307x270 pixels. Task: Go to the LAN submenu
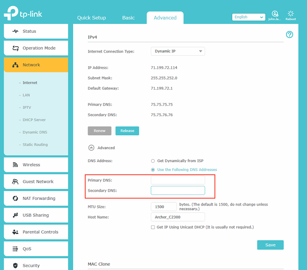click(x=26, y=95)
